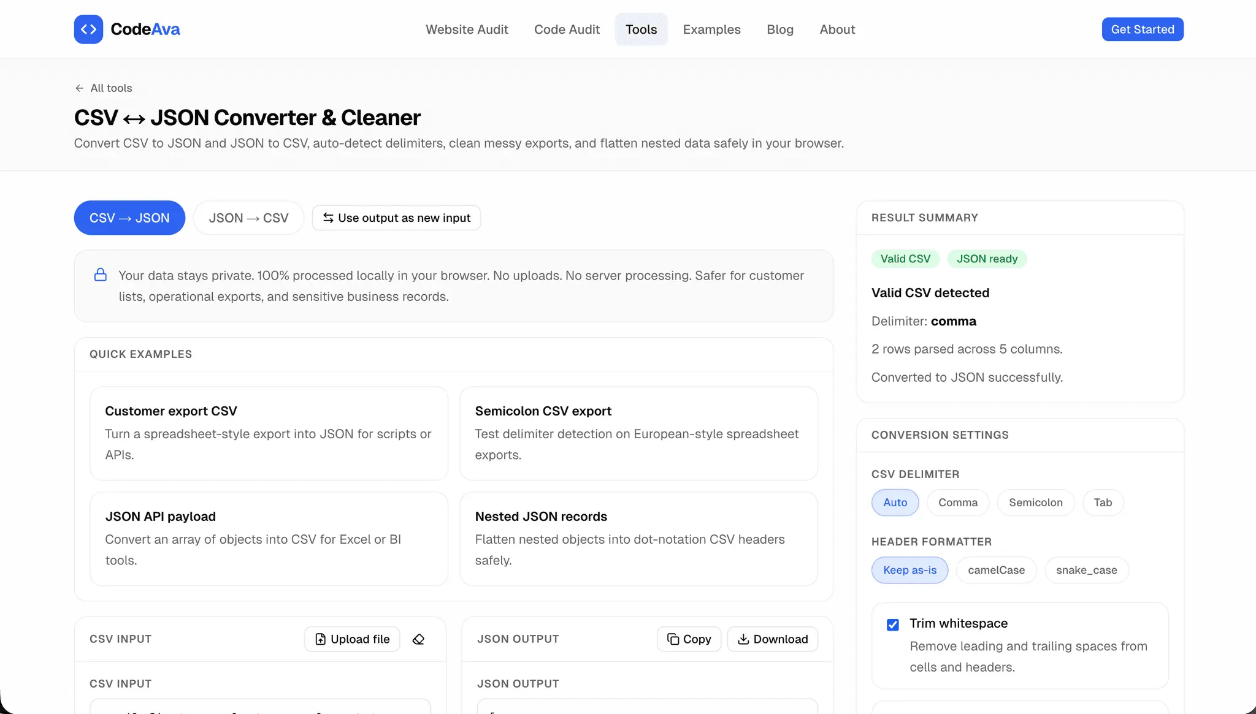The width and height of the screenshot is (1256, 714).
Task: Click the download arrow icon
Action: 743,639
